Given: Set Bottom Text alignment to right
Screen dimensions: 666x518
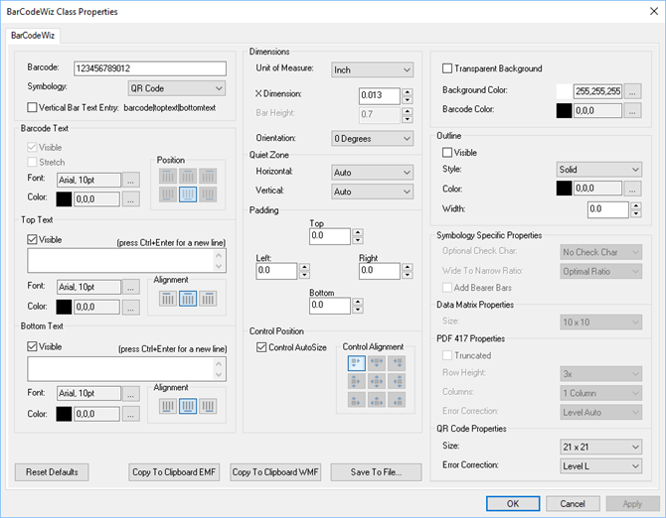Looking at the screenshot, I should click(208, 406).
